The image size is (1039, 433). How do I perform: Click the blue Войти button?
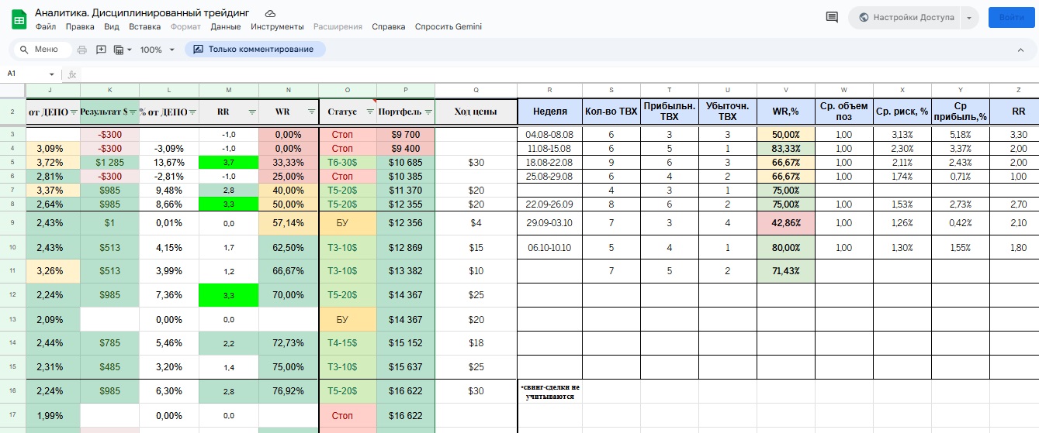pyautogui.click(x=1011, y=17)
